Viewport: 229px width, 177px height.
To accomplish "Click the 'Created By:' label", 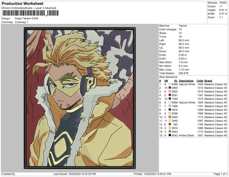I will [8, 174].
